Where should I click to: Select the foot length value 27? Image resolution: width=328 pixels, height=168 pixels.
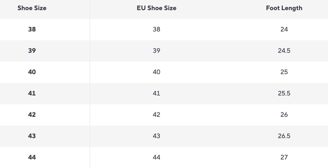coord(284,157)
